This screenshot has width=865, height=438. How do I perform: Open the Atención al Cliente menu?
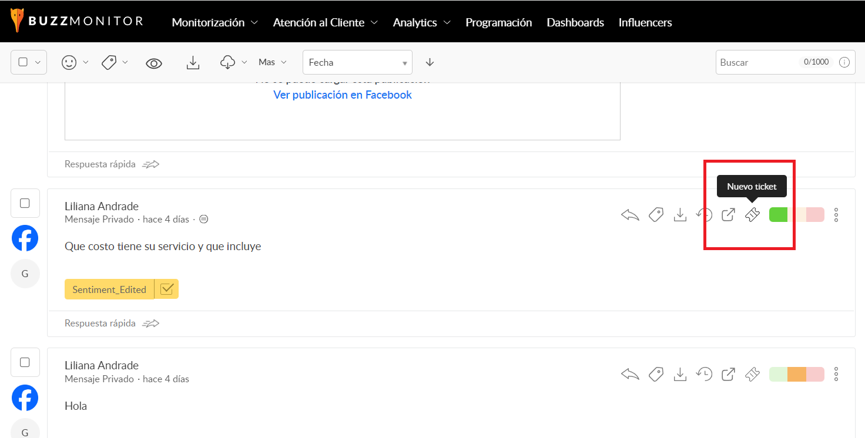click(x=325, y=22)
